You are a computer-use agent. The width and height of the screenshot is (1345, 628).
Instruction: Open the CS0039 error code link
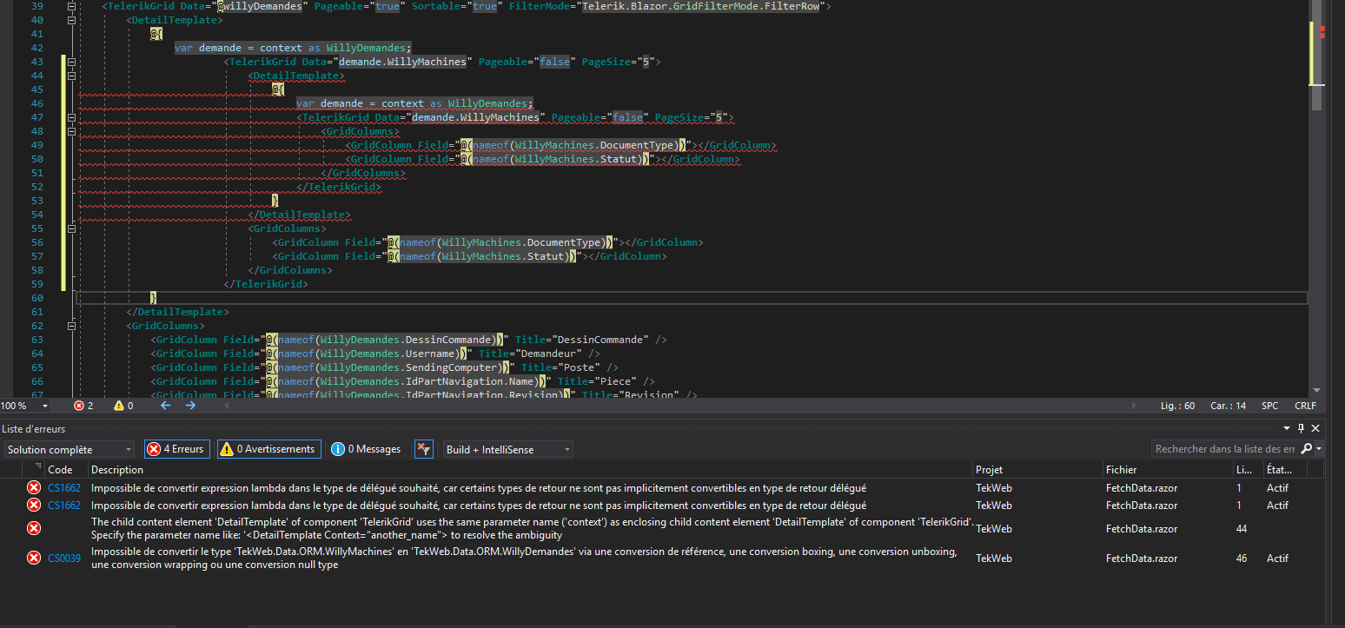coord(64,559)
